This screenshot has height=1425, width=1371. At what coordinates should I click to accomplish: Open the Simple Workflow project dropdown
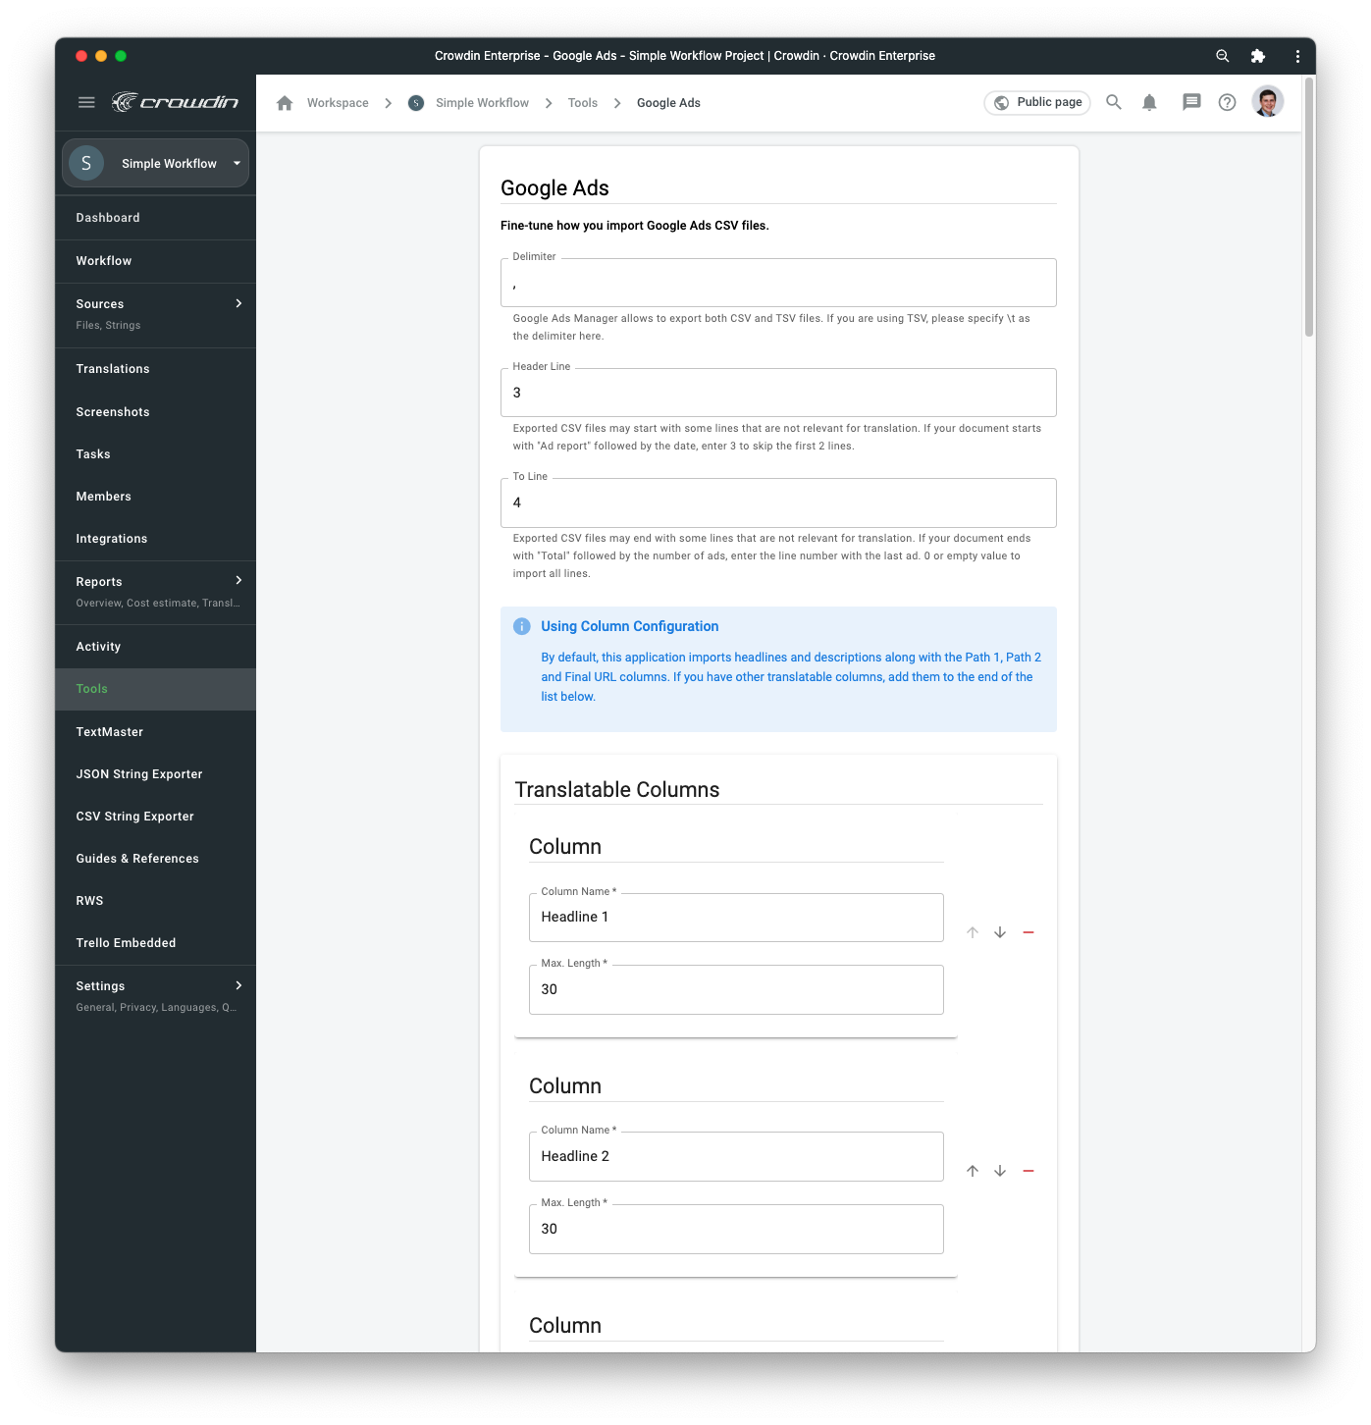pyautogui.click(x=155, y=163)
